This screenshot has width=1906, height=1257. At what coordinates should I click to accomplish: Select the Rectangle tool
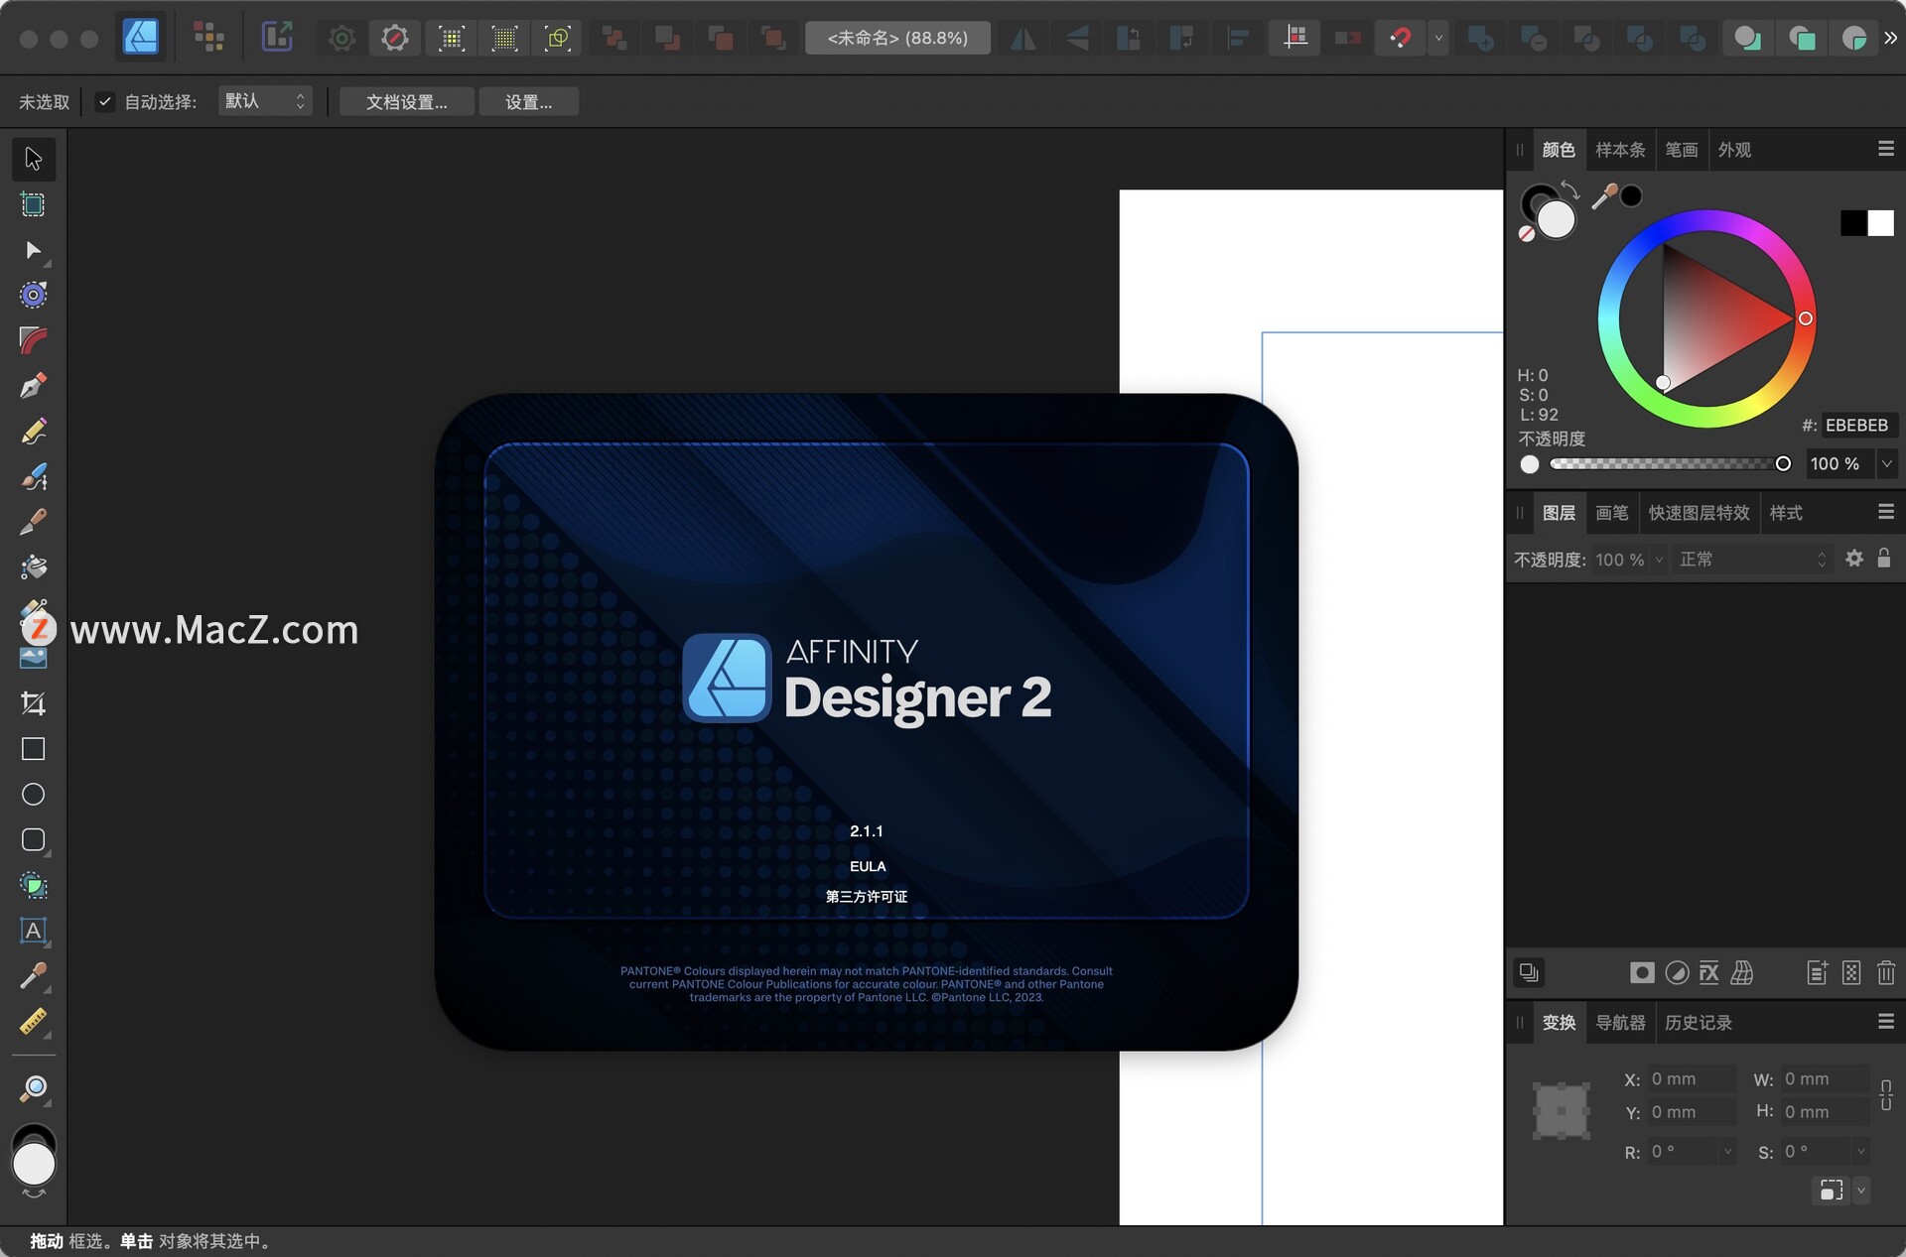[33, 749]
